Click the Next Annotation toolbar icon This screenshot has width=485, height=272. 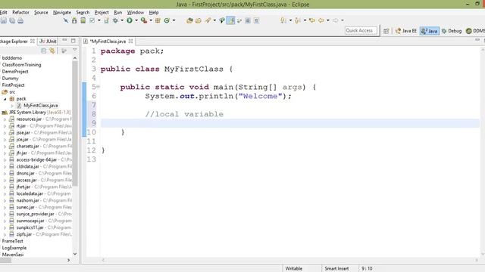(283, 20)
